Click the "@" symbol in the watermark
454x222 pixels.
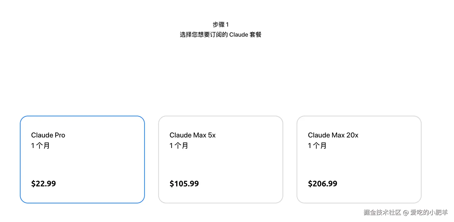[406, 213]
